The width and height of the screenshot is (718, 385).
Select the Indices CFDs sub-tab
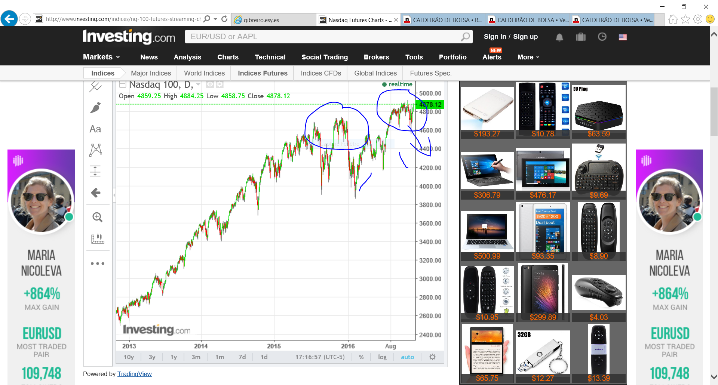tap(321, 73)
